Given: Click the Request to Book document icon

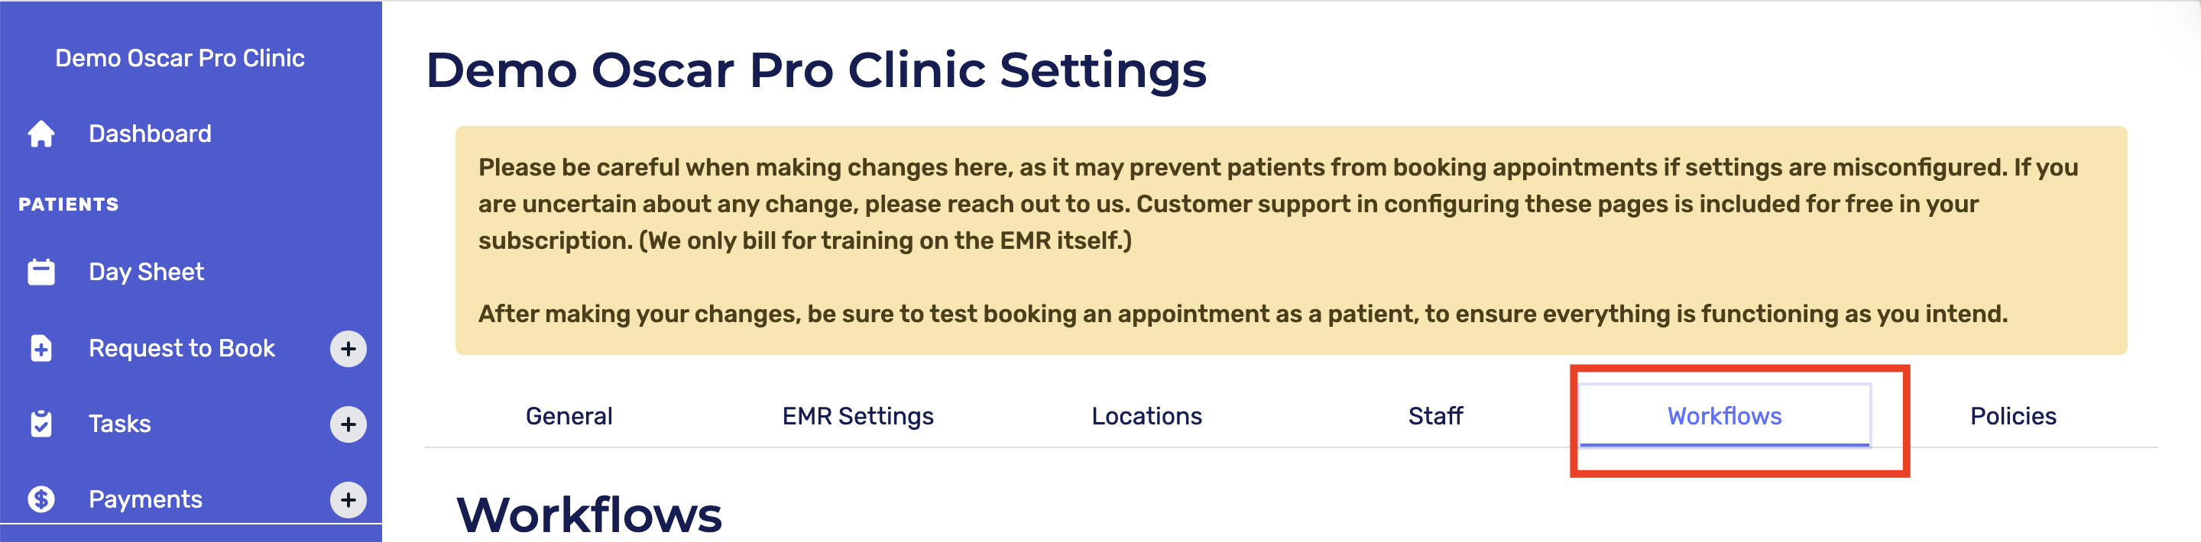Looking at the screenshot, I should click(41, 348).
